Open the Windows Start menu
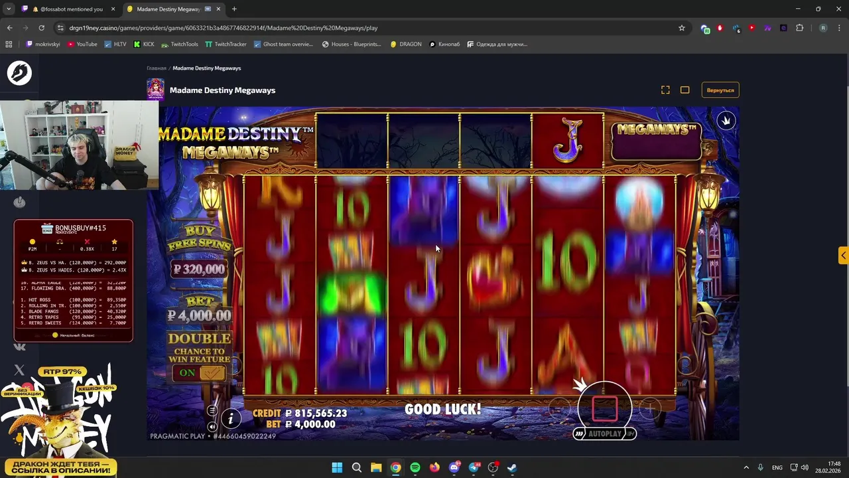This screenshot has height=478, width=849. [337, 467]
